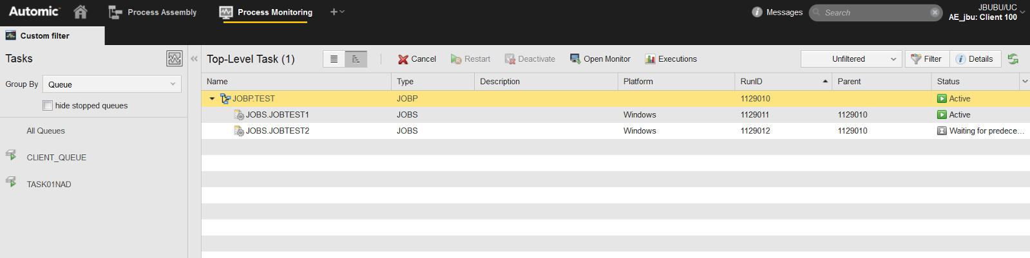Open the Group By Queue dropdown
This screenshot has height=258, width=1030.
click(x=111, y=84)
